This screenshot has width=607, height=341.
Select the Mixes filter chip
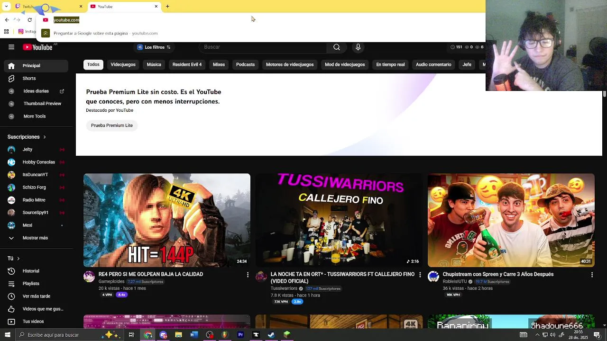(x=219, y=64)
